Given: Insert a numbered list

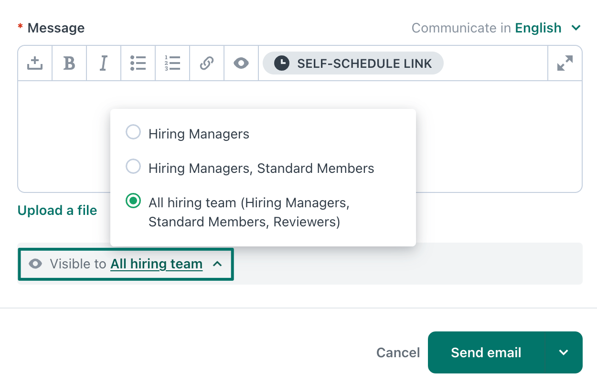Looking at the screenshot, I should (172, 63).
